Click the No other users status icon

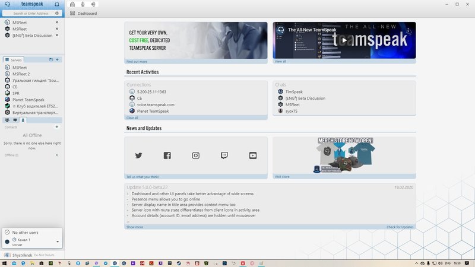(x=7, y=233)
